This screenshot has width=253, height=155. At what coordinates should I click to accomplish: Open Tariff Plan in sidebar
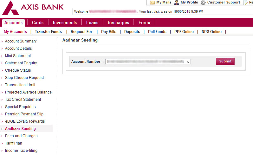point(14,143)
